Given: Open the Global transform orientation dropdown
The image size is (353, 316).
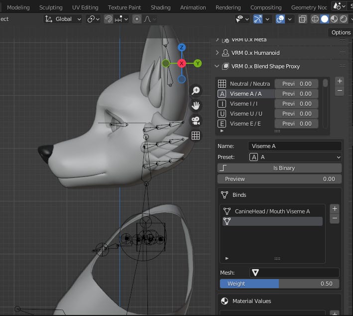Looking at the screenshot, I should coord(63,19).
